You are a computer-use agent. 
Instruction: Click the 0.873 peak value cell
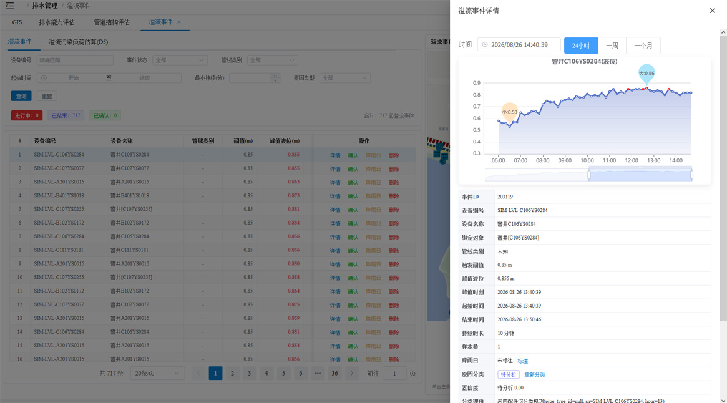point(293,196)
